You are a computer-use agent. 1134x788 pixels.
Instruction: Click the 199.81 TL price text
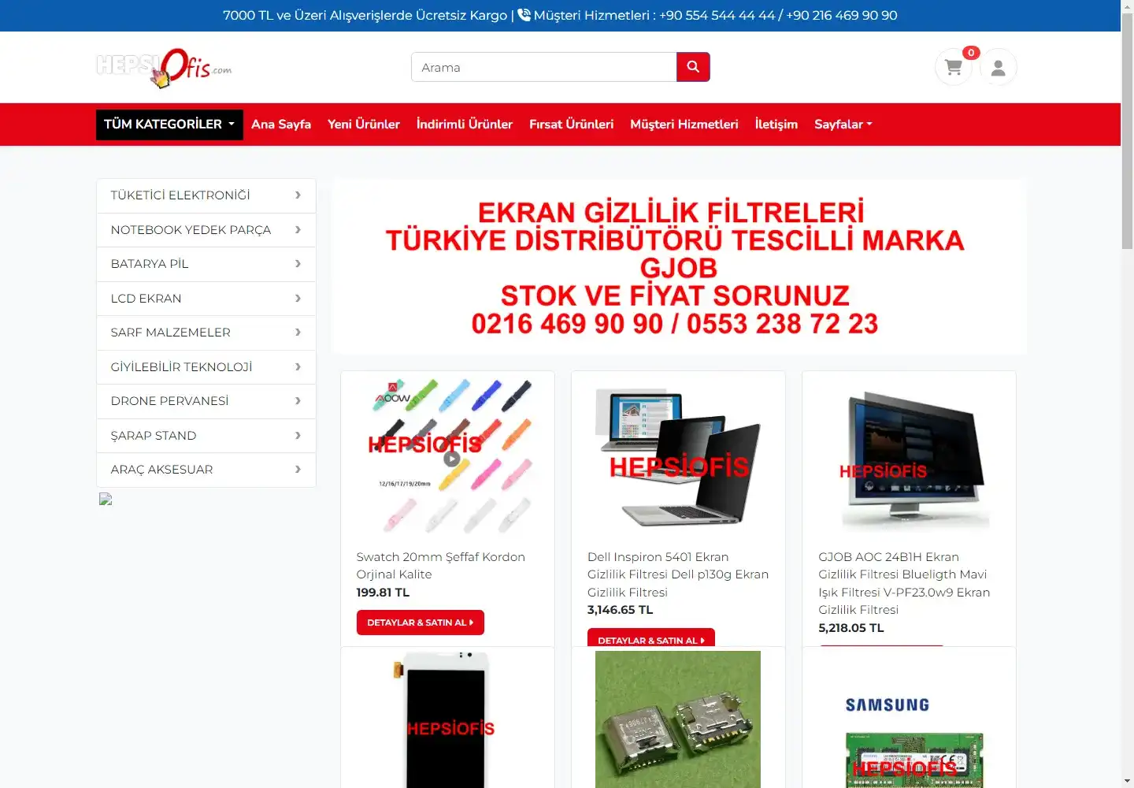(x=383, y=593)
